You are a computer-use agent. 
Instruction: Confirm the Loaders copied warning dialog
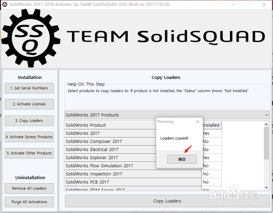[x=182, y=159]
